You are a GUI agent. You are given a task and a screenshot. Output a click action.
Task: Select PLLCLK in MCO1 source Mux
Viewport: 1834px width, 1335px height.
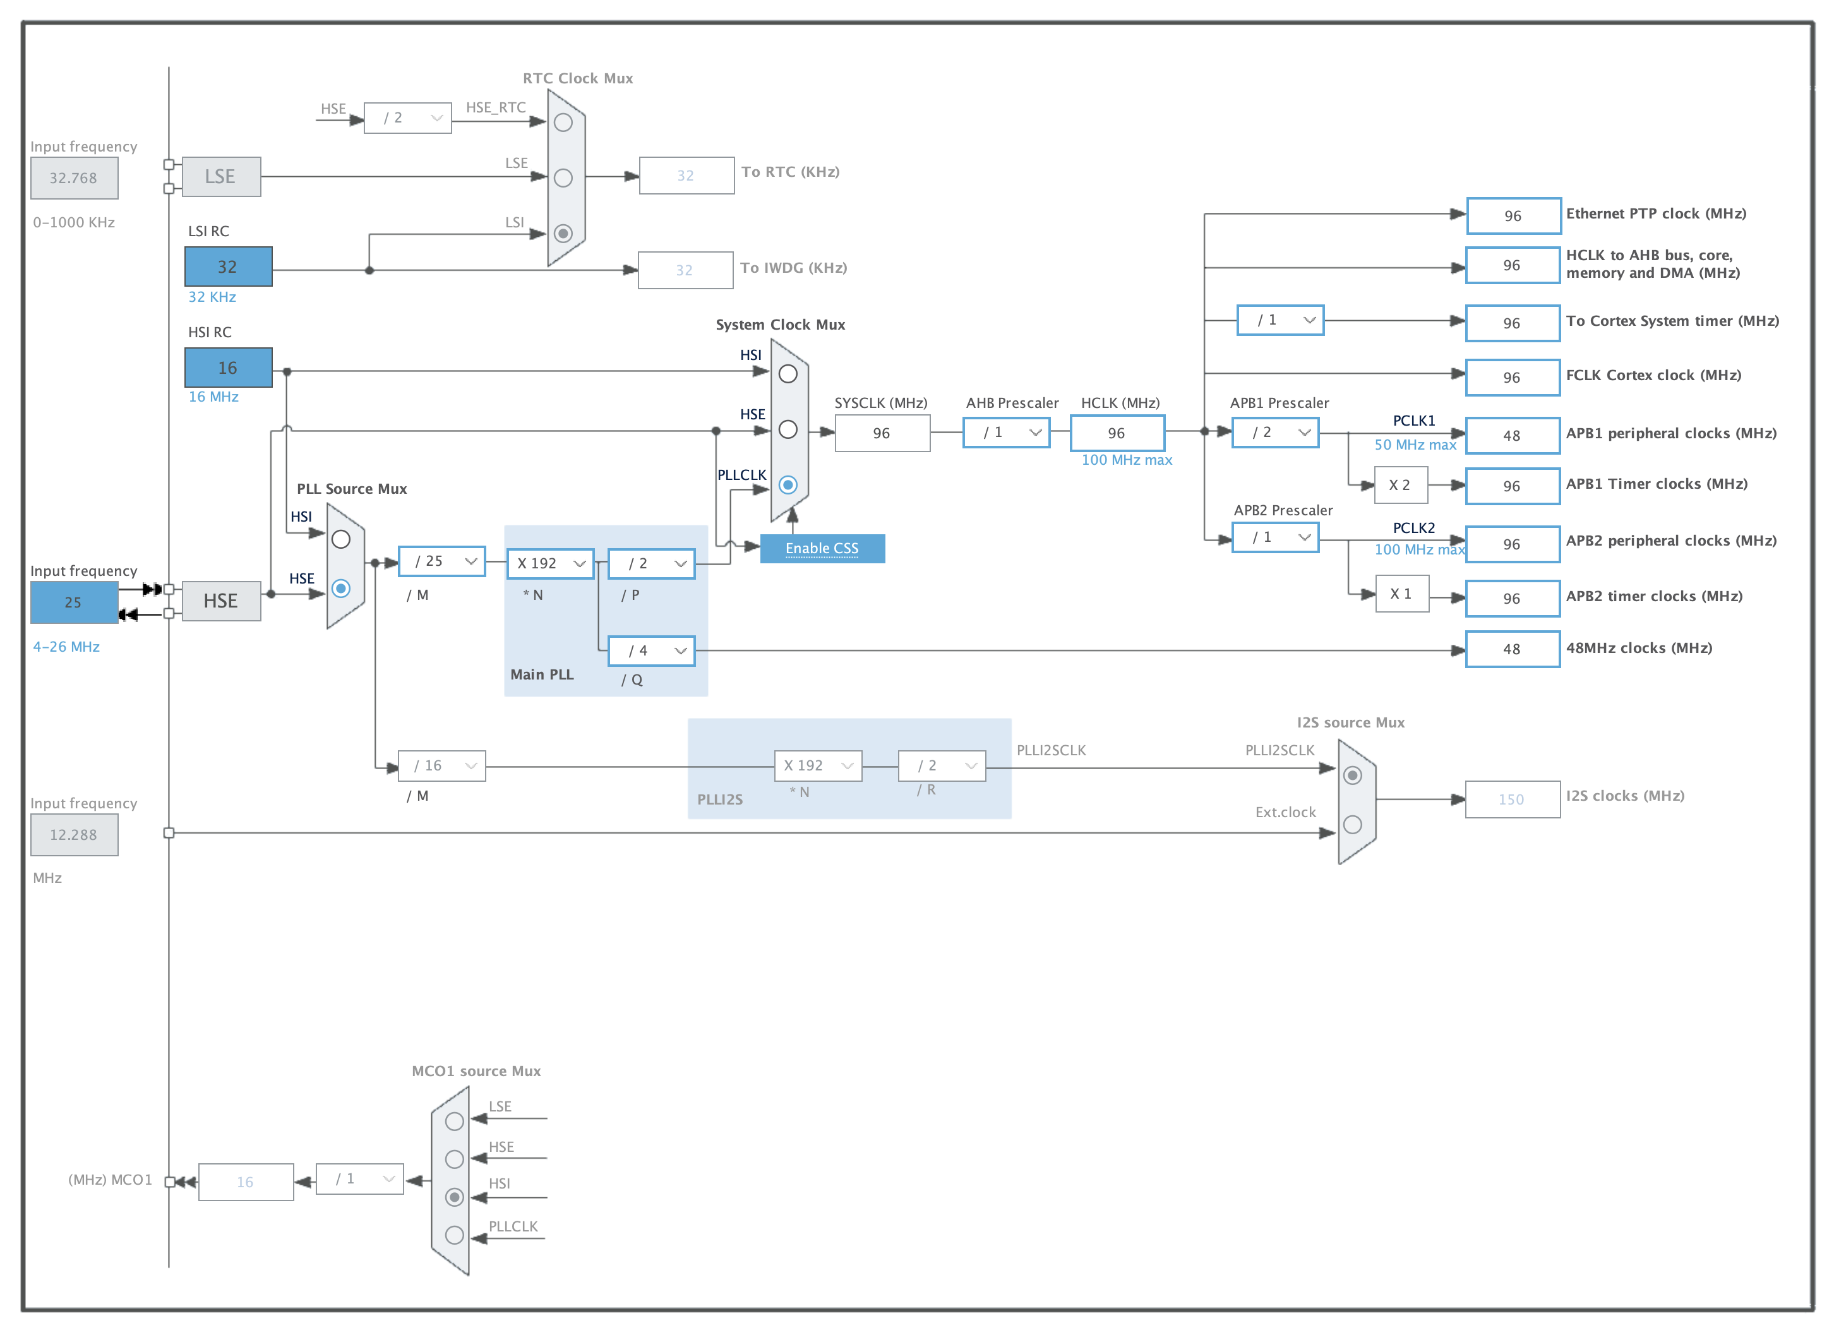(x=455, y=1236)
